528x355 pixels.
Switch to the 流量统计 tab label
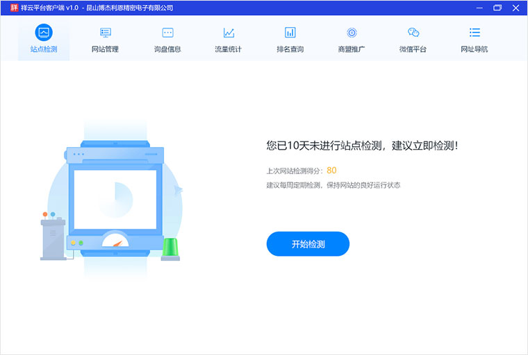click(229, 49)
